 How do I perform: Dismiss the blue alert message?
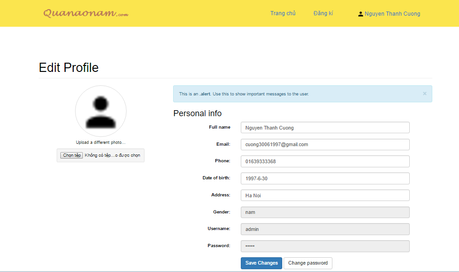coord(424,94)
